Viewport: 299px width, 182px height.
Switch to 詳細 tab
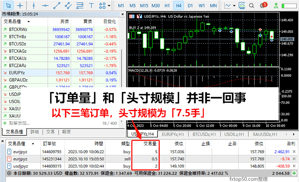[35, 132]
